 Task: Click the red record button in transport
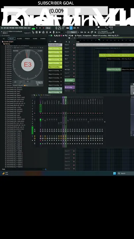click(43, 28)
